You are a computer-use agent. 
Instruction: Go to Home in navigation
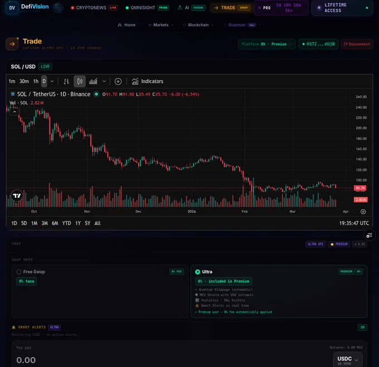click(x=127, y=25)
